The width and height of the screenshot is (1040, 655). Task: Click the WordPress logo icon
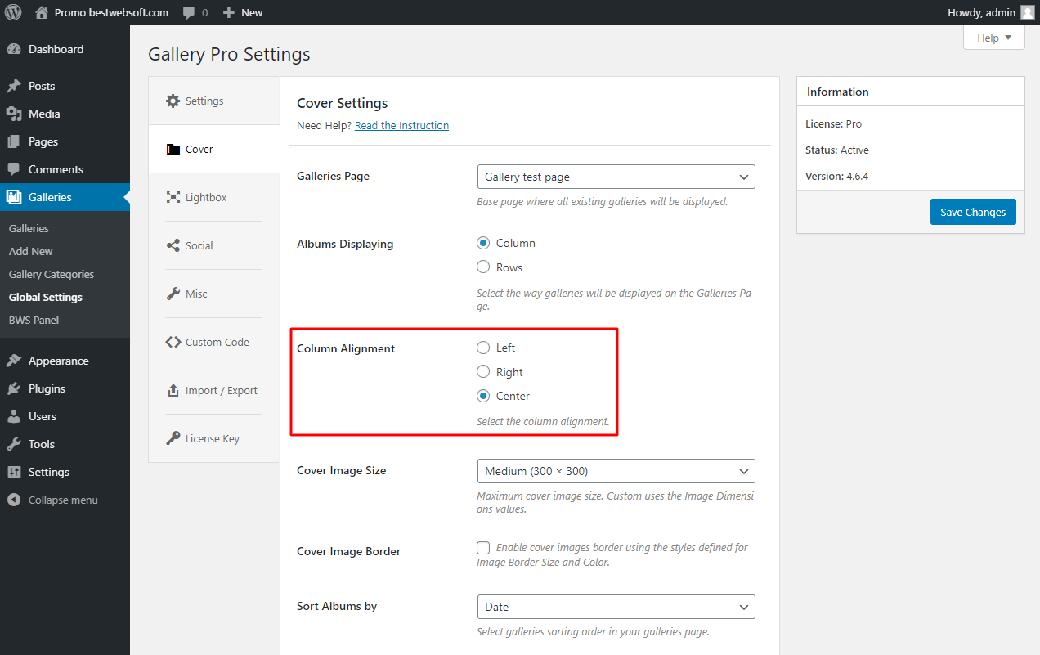point(13,12)
